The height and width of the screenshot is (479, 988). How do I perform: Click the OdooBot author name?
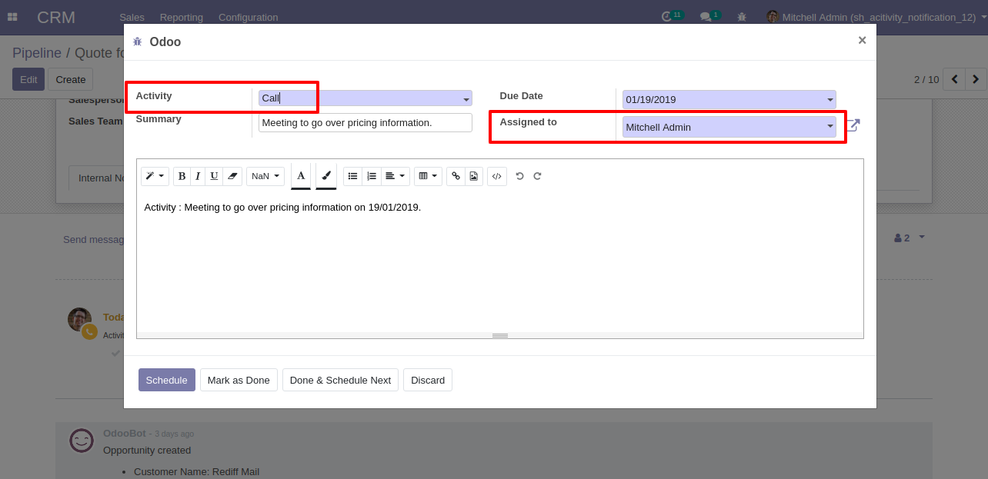pyautogui.click(x=125, y=433)
